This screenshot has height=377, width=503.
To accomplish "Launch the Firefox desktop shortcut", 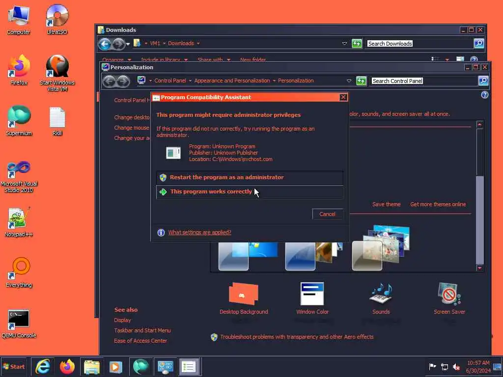I will click(19, 71).
